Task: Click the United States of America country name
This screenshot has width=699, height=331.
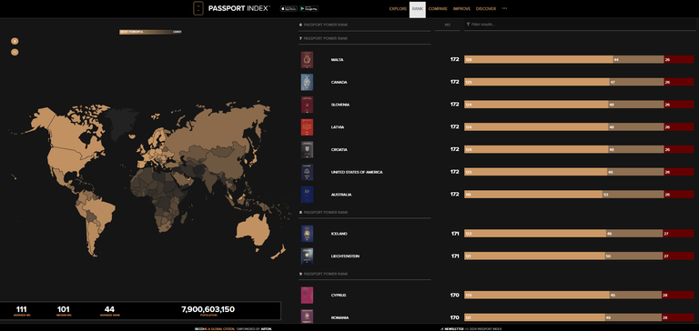Action: (357, 173)
